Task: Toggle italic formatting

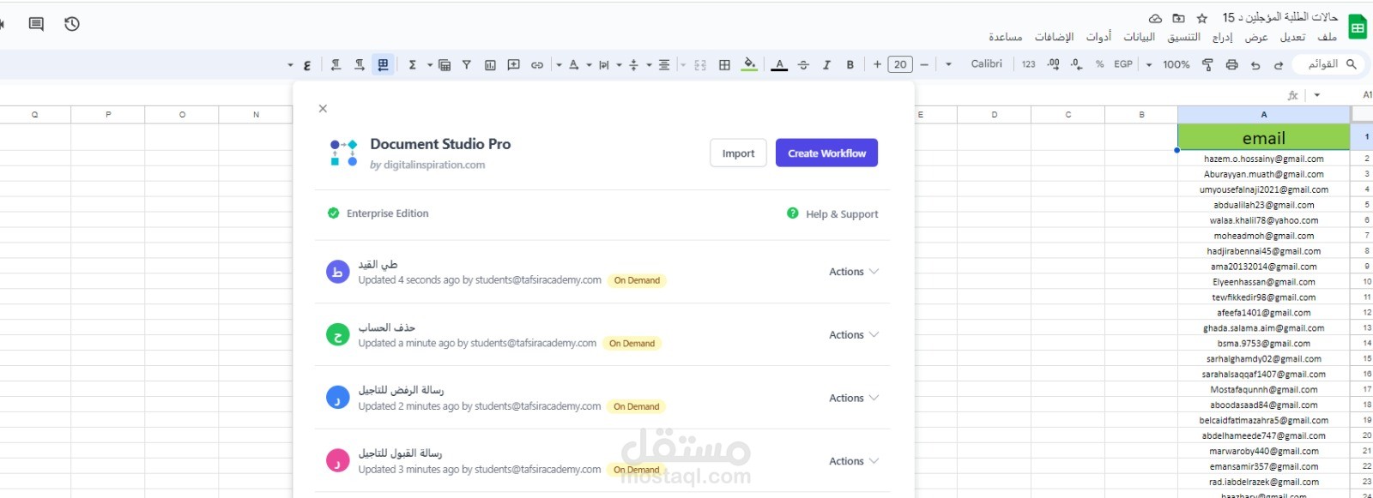Action: [x=826, y=64]
